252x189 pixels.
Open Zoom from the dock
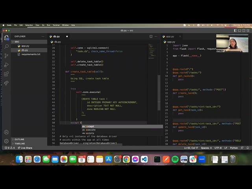(202, 159)
